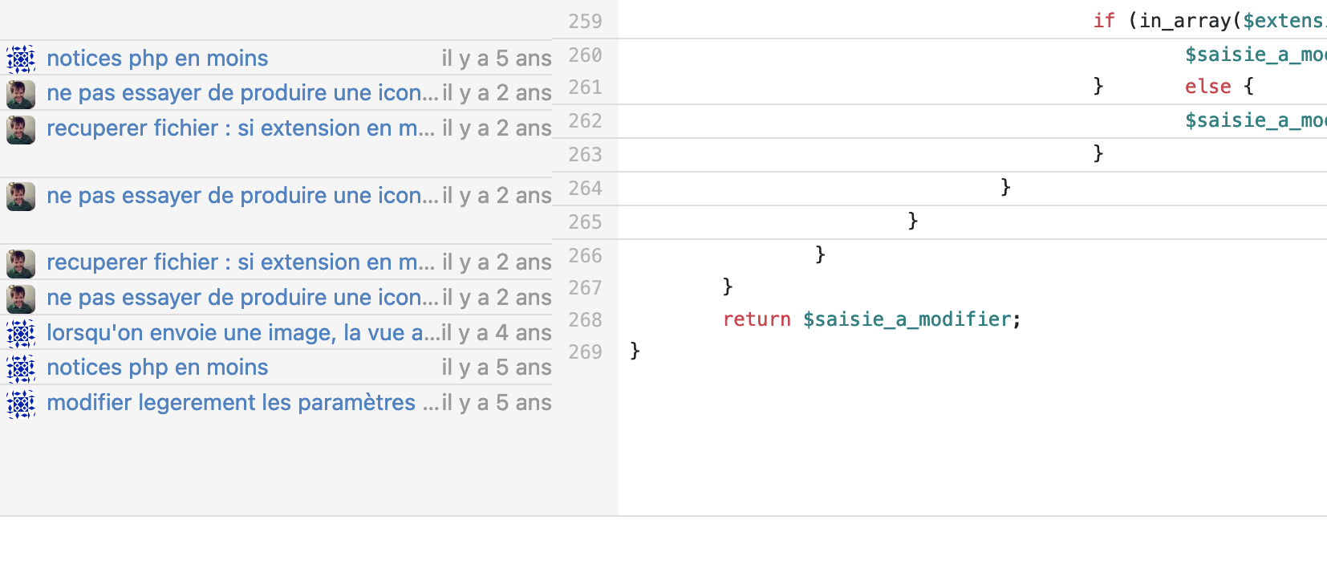Open author avatar on line 261 blame row
This screenshot has height=573, width=1327.
pyautogui.click(x=21, y=94)
